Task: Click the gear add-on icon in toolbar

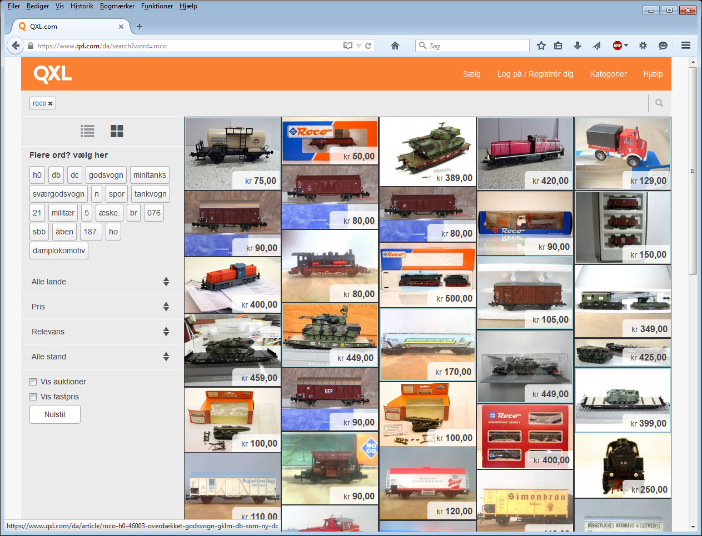Action: pyautogui.click(x=643, y=46)
